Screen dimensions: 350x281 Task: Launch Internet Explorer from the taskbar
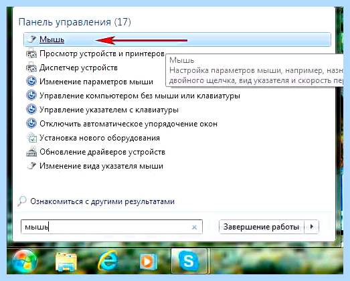pyautogui.click(x=108, y=261)
